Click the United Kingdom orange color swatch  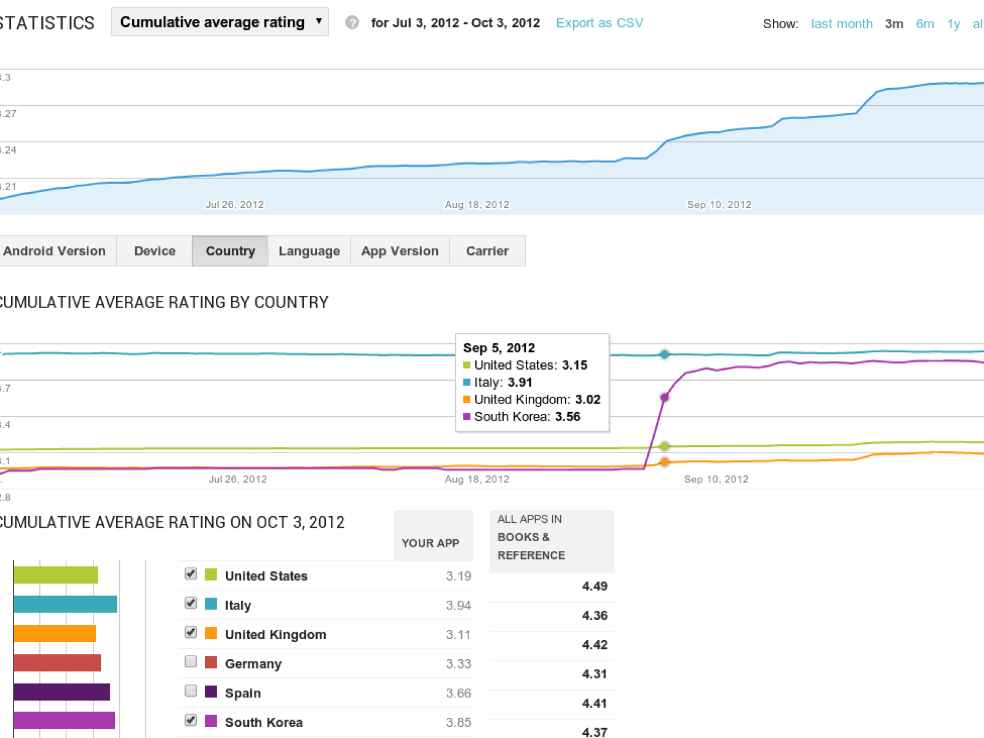coord(211,633)
